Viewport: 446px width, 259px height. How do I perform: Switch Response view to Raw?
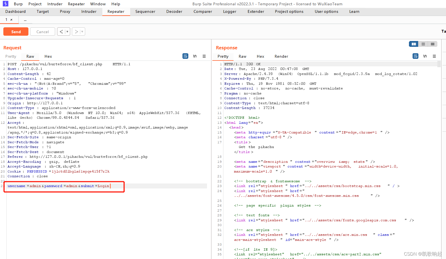243,56
